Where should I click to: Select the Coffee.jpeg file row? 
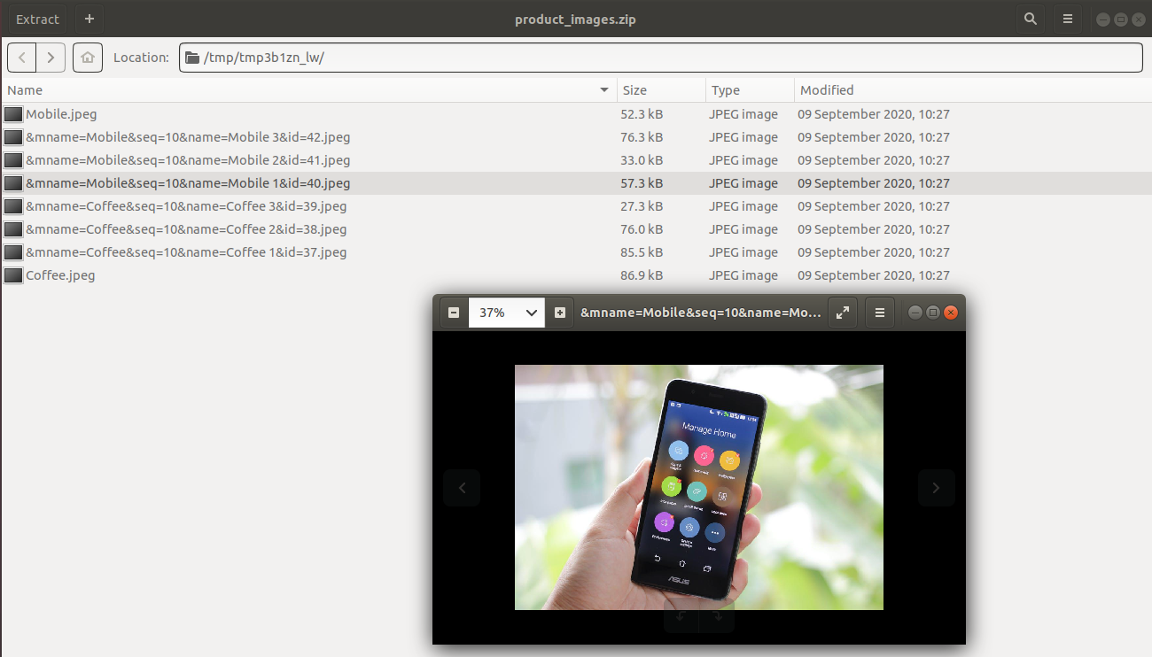[576, 275]
